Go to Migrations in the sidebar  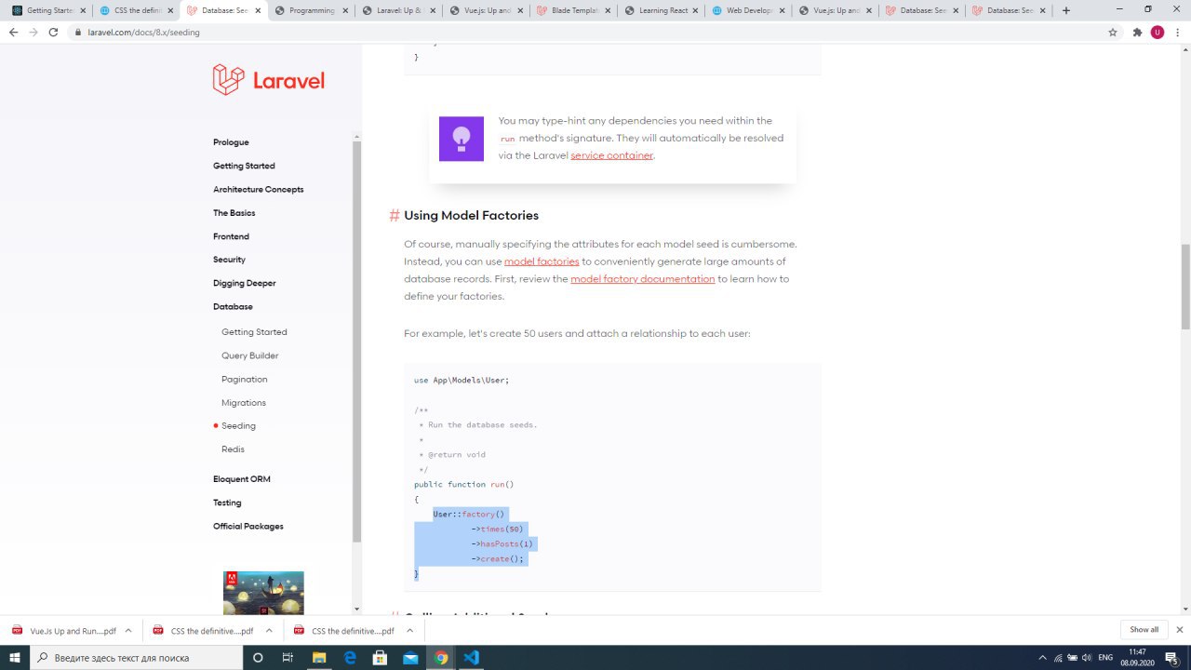tap(244, 403)
